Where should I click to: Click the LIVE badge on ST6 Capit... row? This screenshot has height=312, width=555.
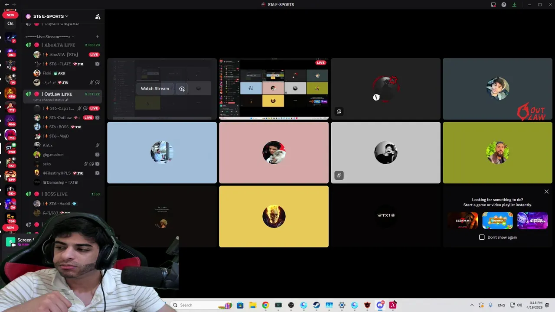pyautogui.click(x=94, y=108)
